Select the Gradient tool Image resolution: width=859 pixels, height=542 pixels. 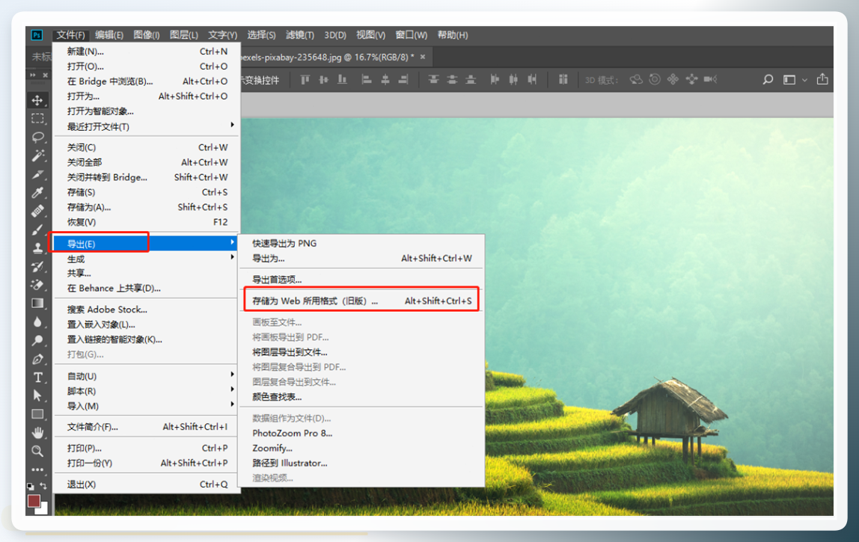[37, 304]
